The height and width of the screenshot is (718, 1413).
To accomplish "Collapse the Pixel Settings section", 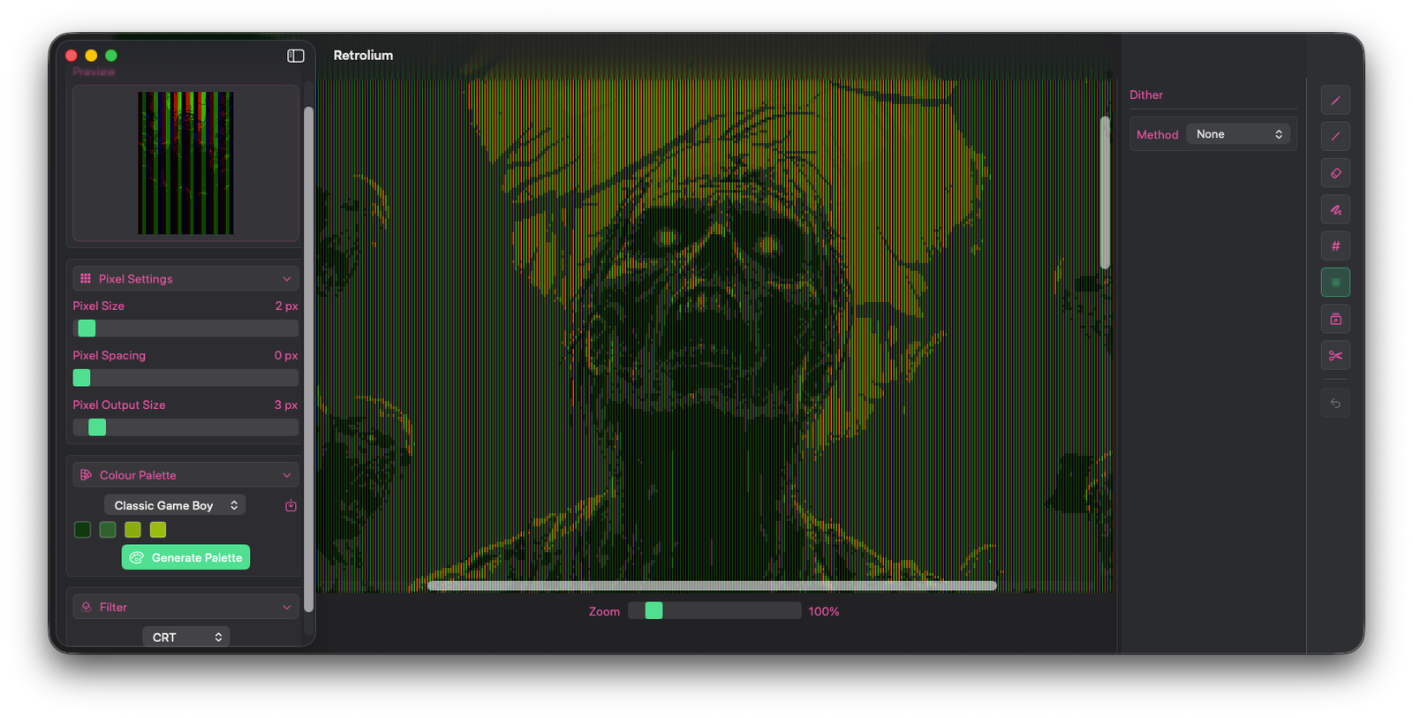I will pyautogui.click(x=287, y=279).
